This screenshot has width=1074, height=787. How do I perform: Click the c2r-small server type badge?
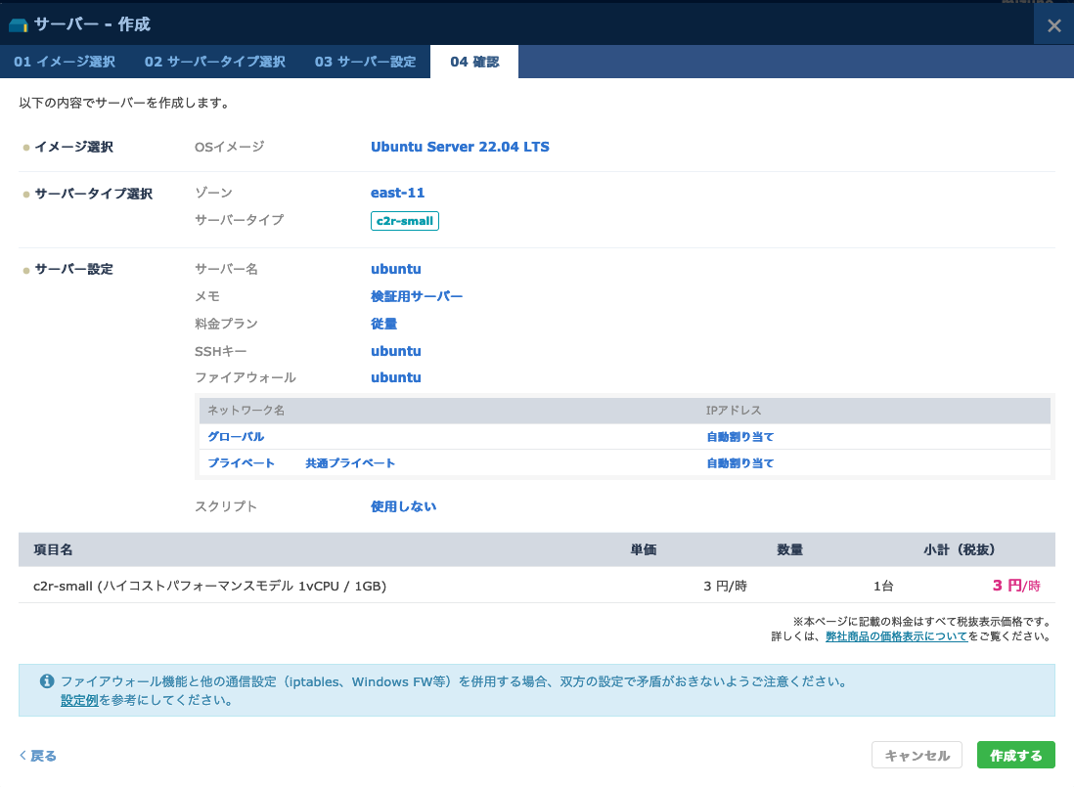[405, 221]
